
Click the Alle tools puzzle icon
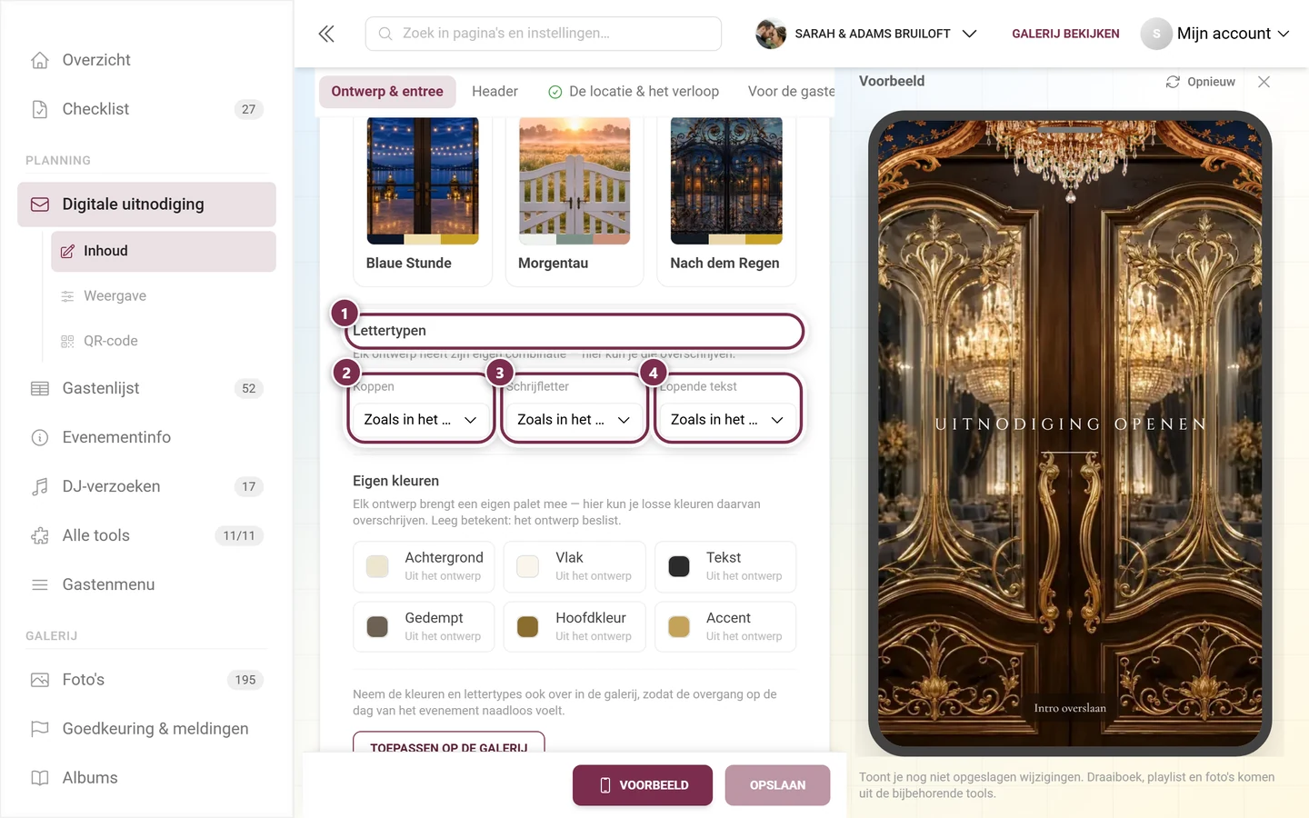40,535
